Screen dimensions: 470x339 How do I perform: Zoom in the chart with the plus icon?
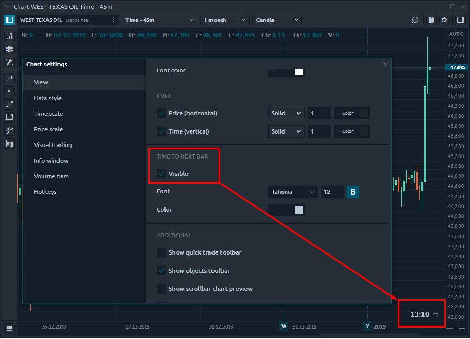(462, 329)
